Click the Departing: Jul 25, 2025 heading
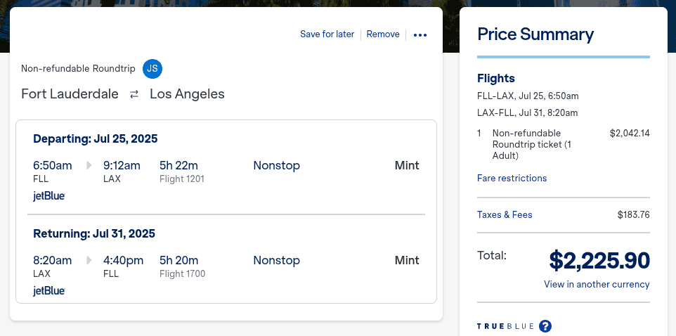The height and width of the screenshot is (336, 676). 96,138
